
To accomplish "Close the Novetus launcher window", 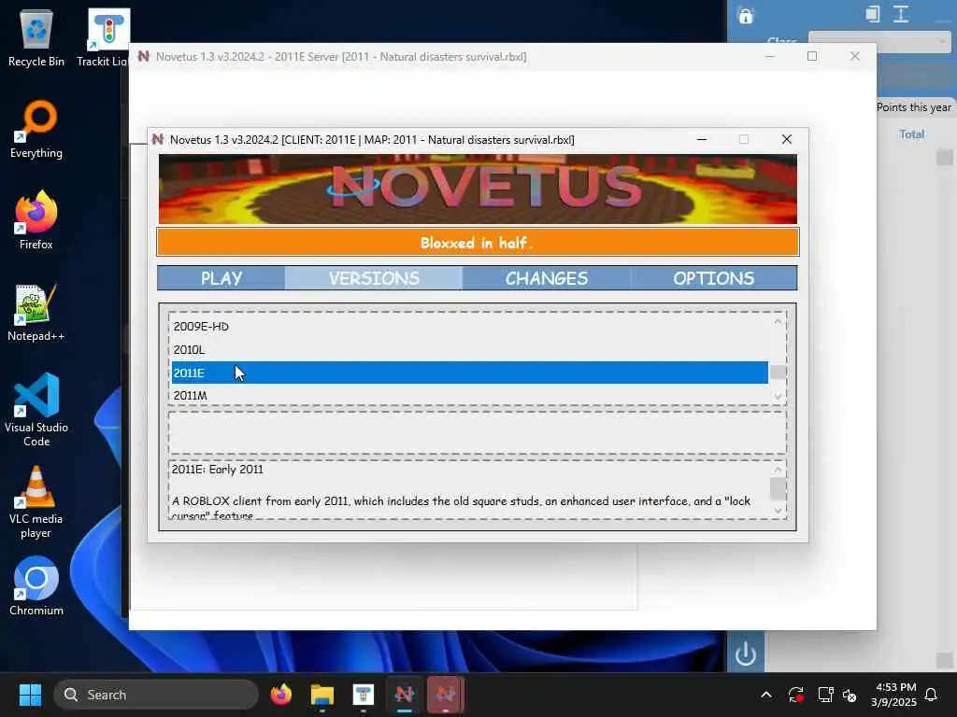I will click(787, 140).
